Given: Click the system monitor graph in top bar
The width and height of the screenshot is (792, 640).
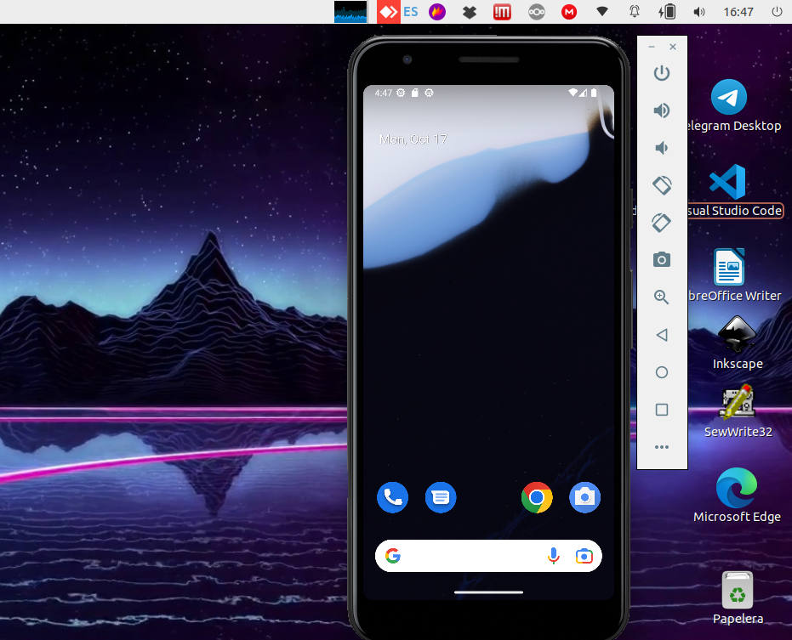Looking at the screenshot, I should pyautogui.click(x=350, y=12).
